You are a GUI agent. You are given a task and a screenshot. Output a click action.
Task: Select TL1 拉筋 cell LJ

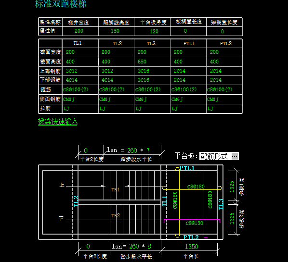(x=66, y=109)
